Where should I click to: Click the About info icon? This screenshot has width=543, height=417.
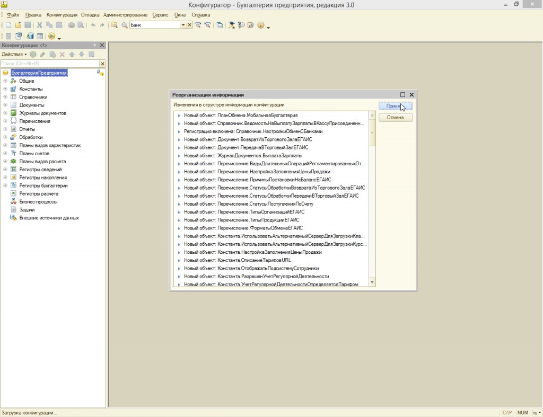pyautogui.click(x=261, y=25)
